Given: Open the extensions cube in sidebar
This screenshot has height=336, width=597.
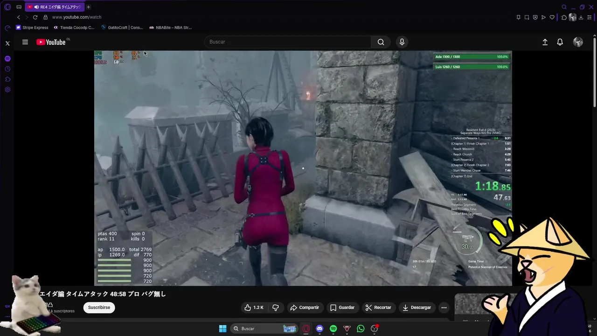Looking at the screenshot, I should coord(7,79).
